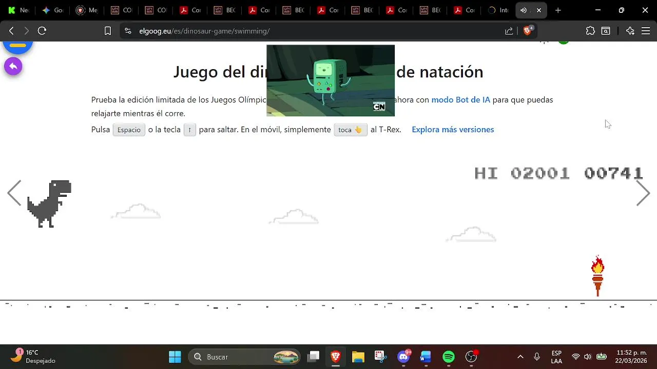Show next game with right chevron

[x=643, y=193]
